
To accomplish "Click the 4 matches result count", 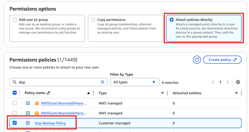I will pos(170,82).
